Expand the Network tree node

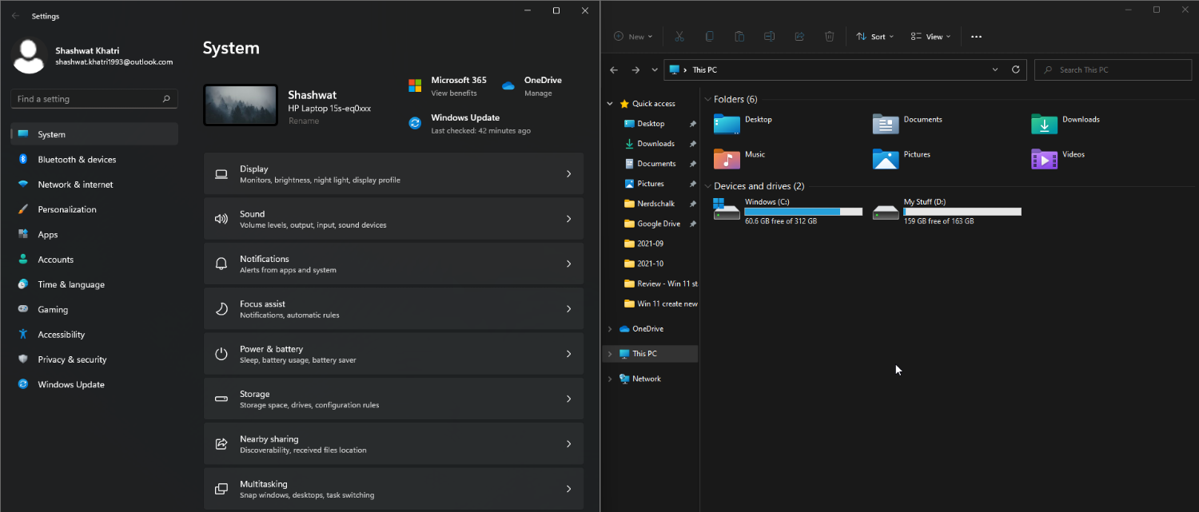[x=610, y=379]
